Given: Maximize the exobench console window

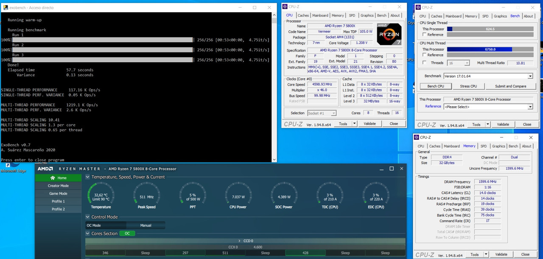Looking at the screenshot, I should pos(255,8).
